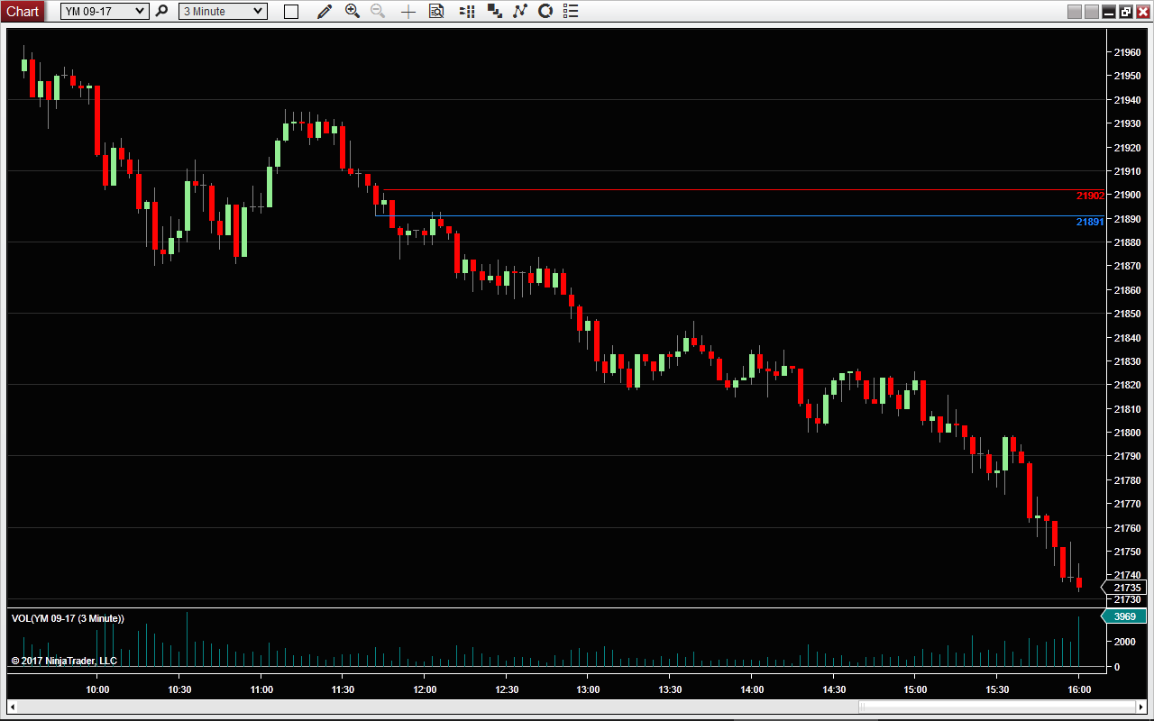Minimize the chart window
The width and height of the screenshot is (1154, 721).
click(x=1110, y=12)
